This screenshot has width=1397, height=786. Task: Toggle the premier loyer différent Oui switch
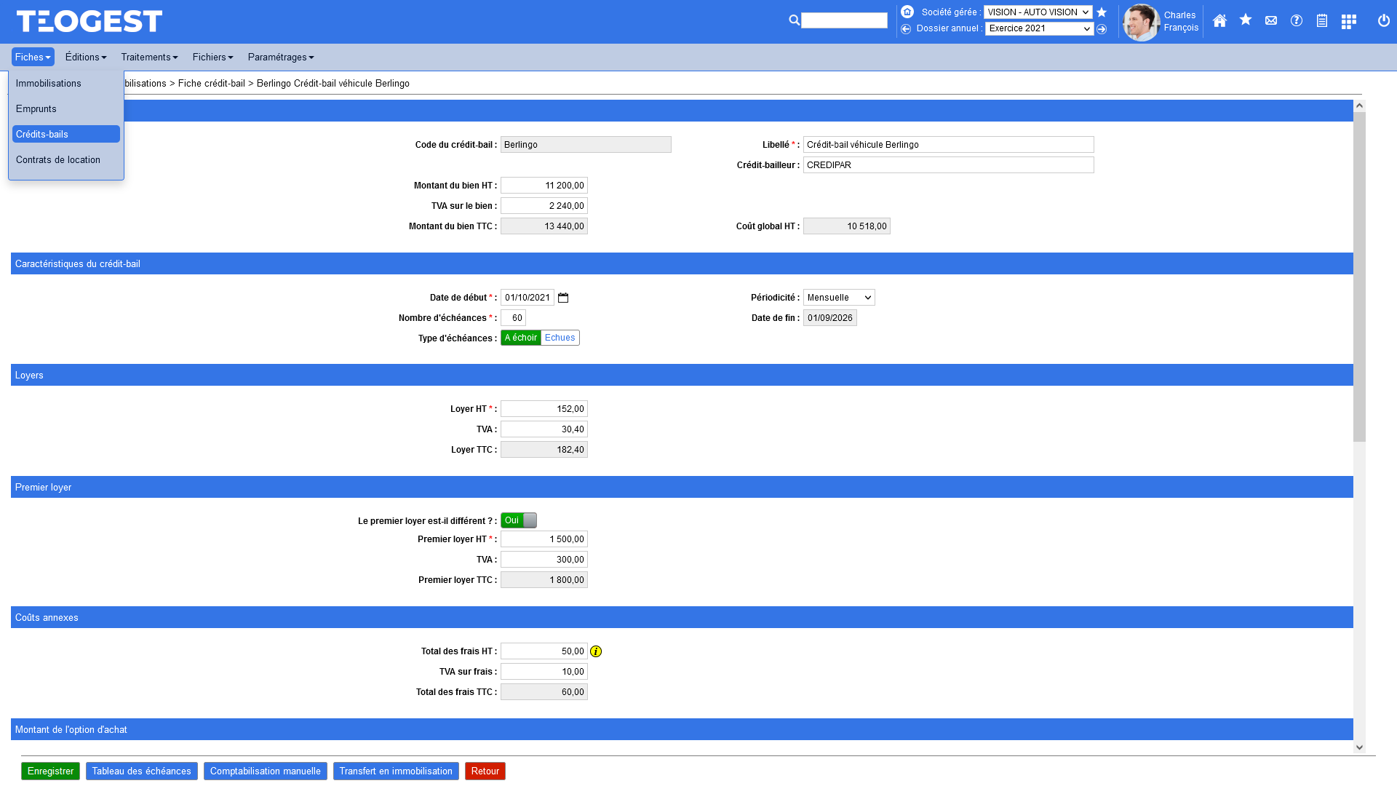click(519, 520)
